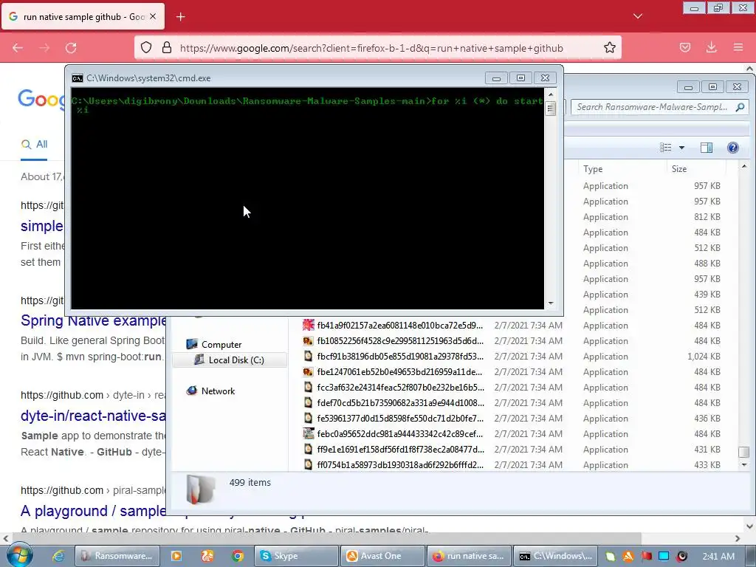Click the Explorer file list scroll down arrow
Screen dimensions: 756x567
[x=744, y=465]
